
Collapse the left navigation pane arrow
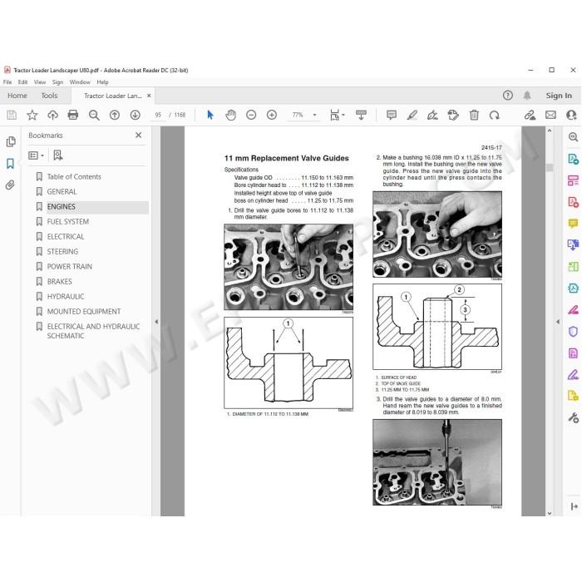coord(156,322)
